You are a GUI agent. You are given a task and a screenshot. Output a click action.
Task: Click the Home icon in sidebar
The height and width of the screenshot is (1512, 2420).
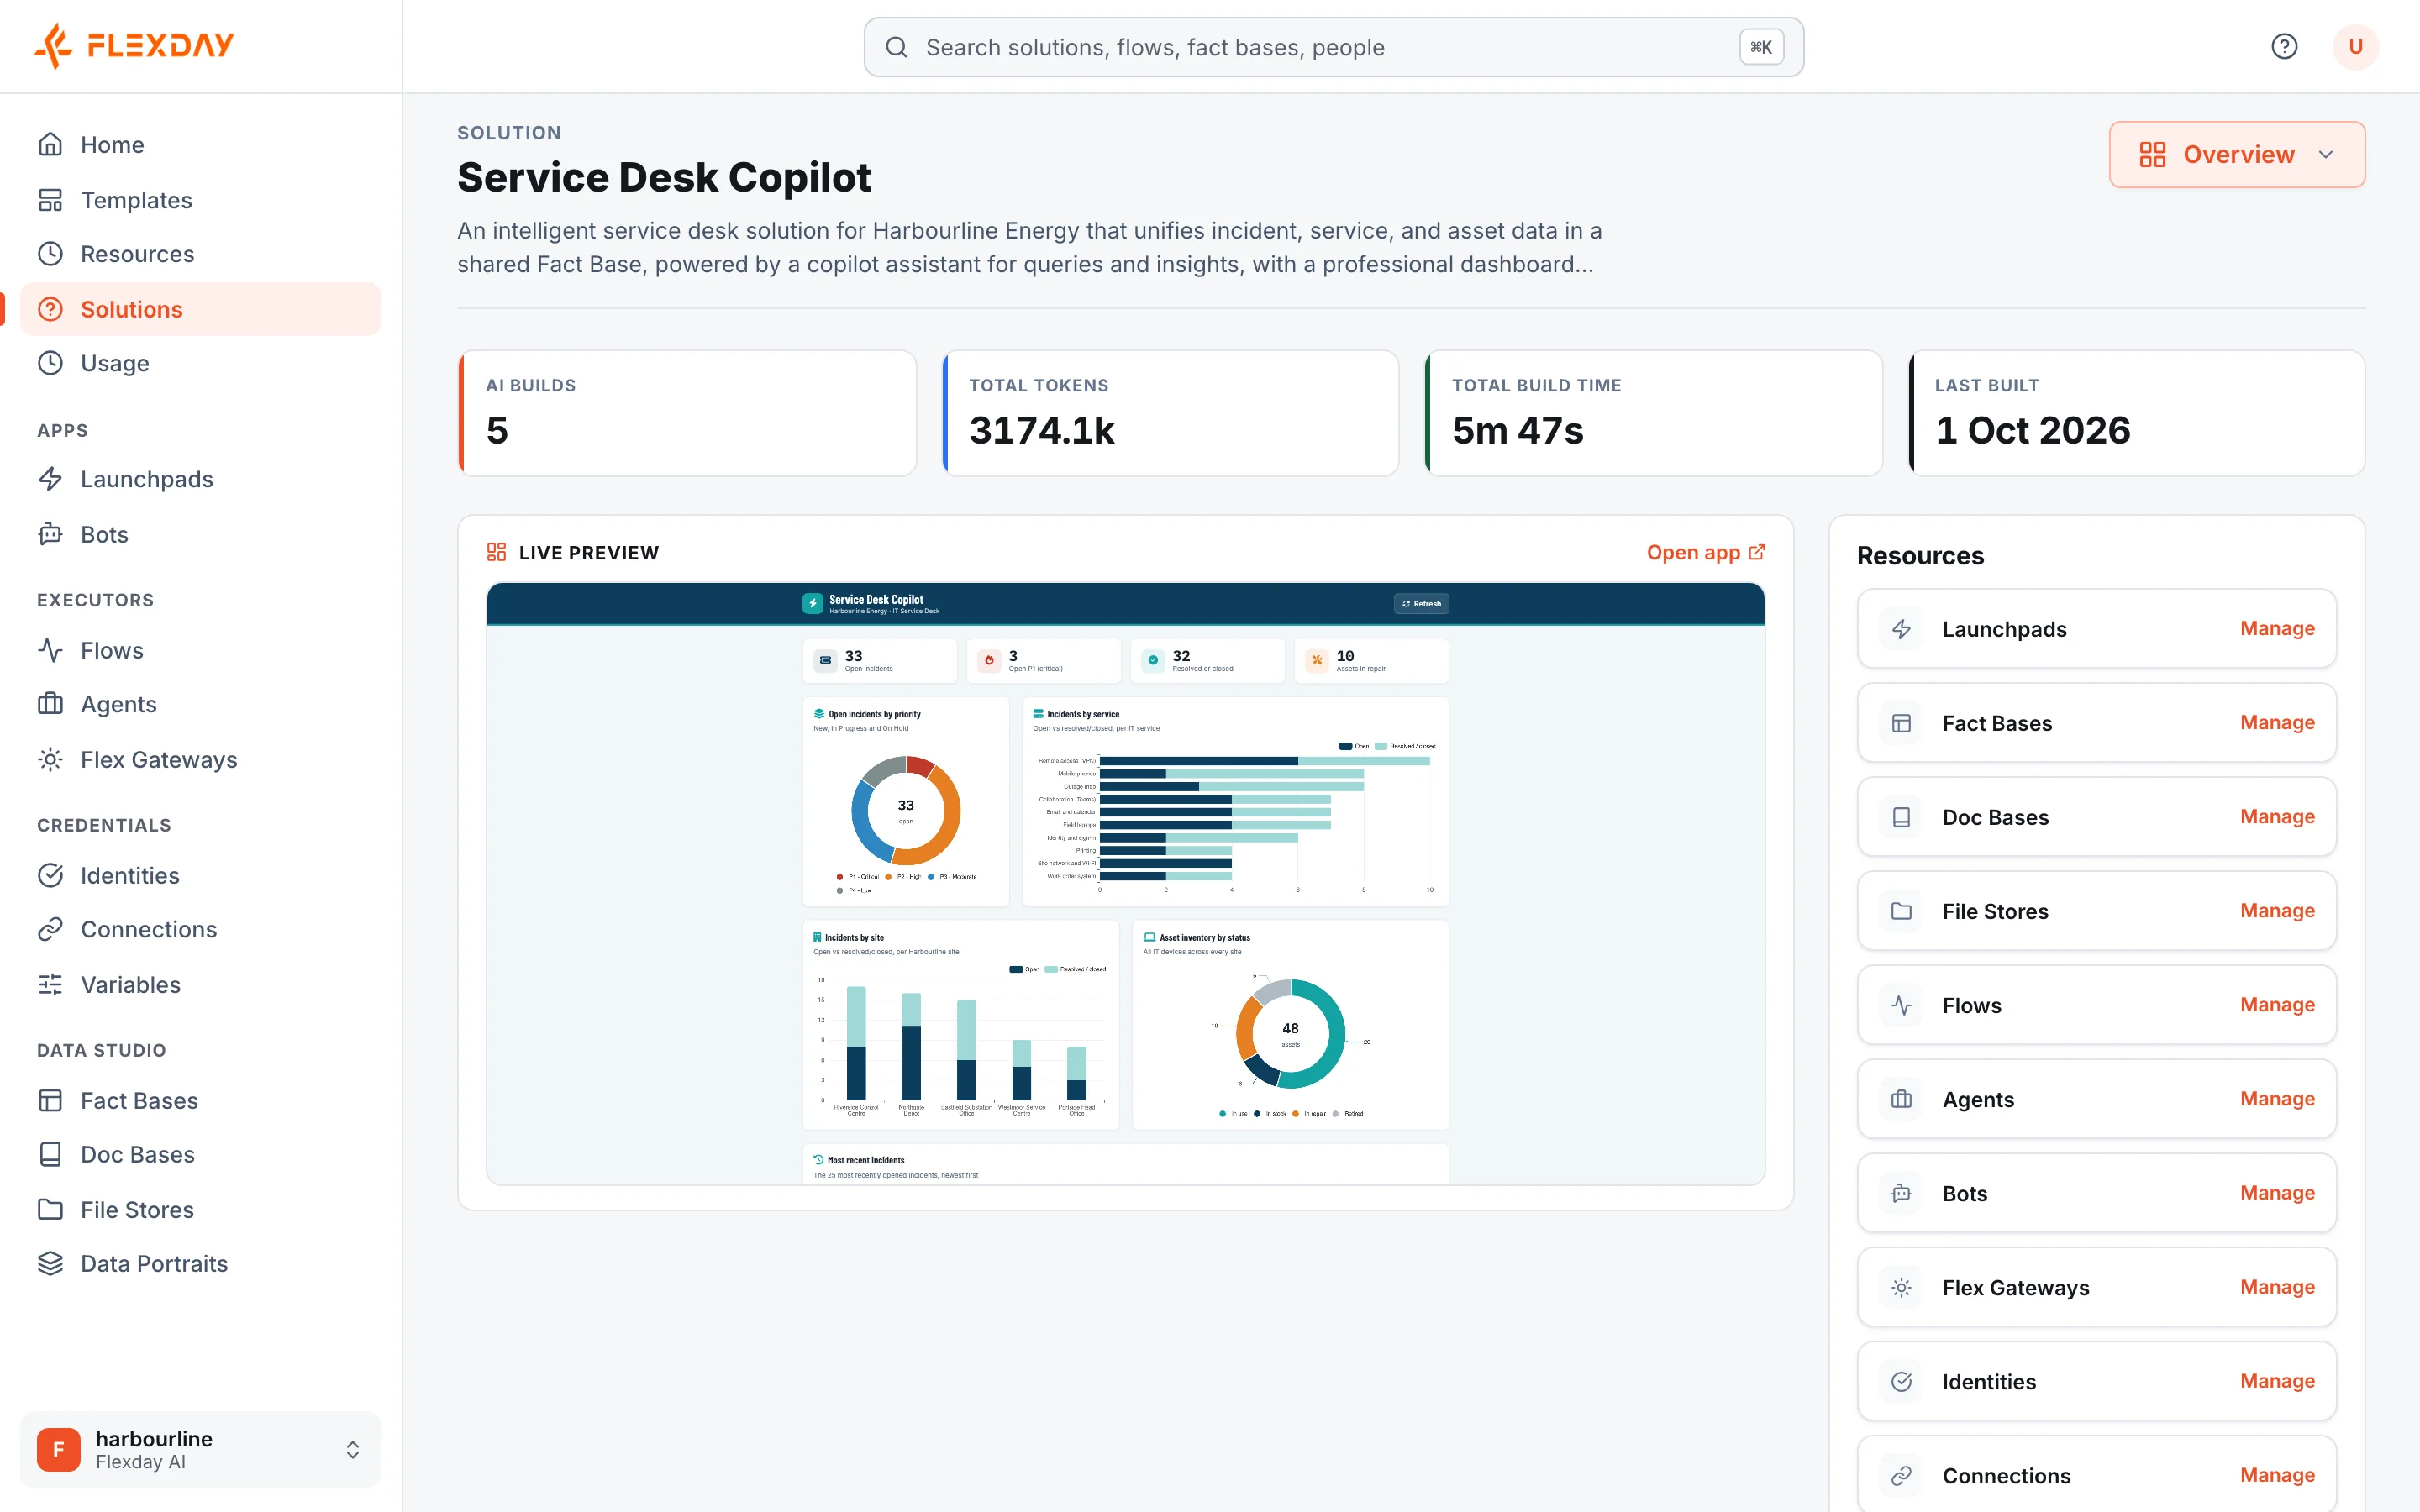(x=50, y=144)
